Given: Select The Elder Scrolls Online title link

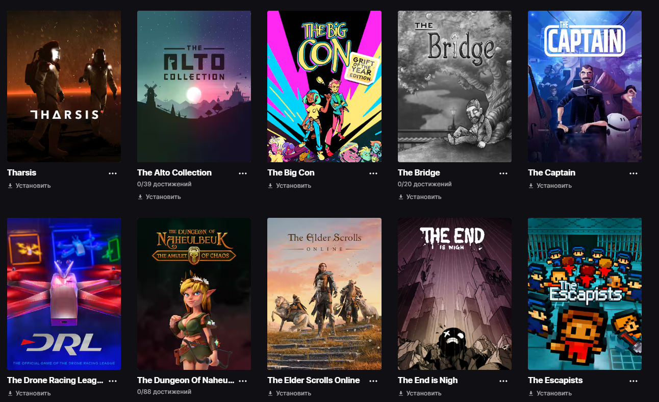Looking at the screenshot, I should (314, 381).
